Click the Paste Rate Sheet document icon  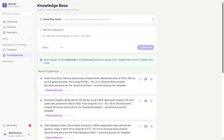(x=41, y=19)
